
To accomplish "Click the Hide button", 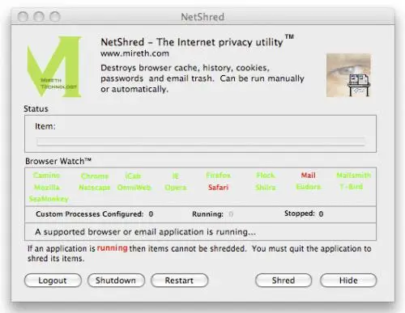I will [348, 281].
